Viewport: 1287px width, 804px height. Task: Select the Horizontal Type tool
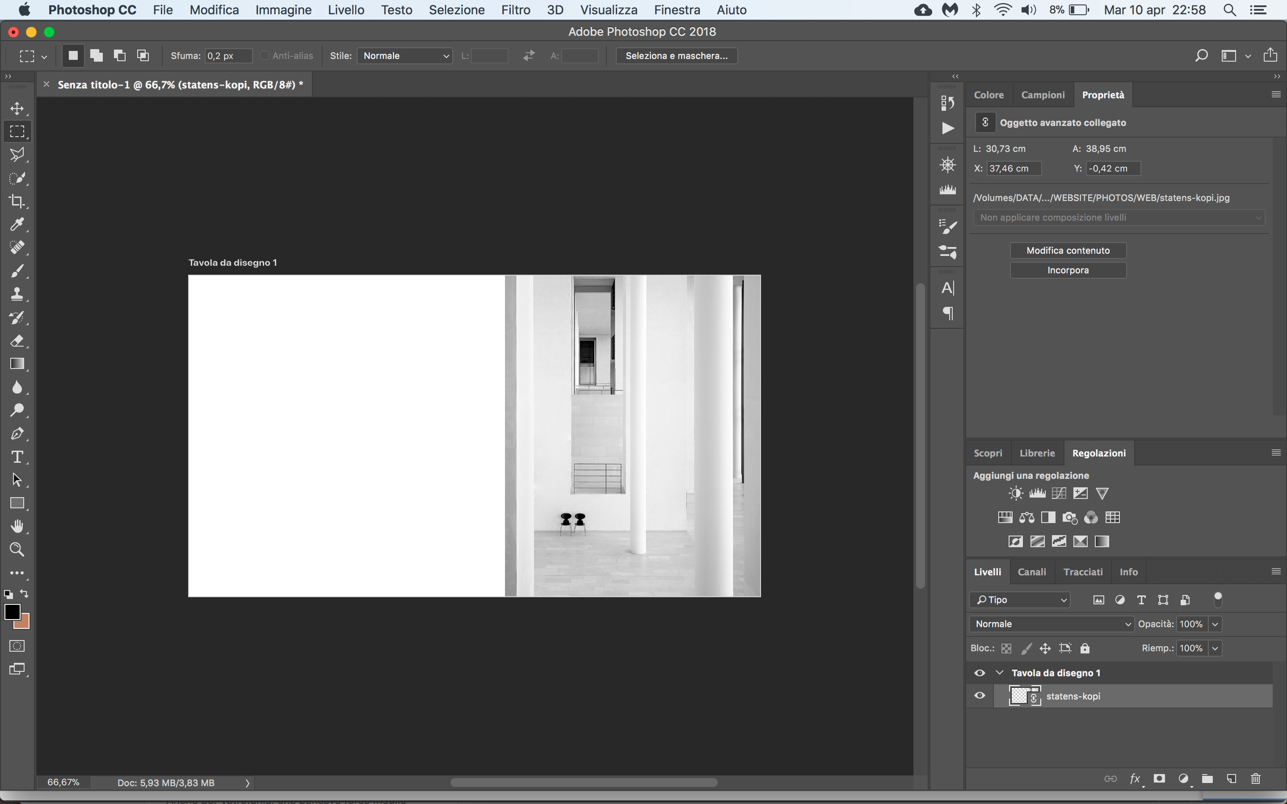[17, 457]
